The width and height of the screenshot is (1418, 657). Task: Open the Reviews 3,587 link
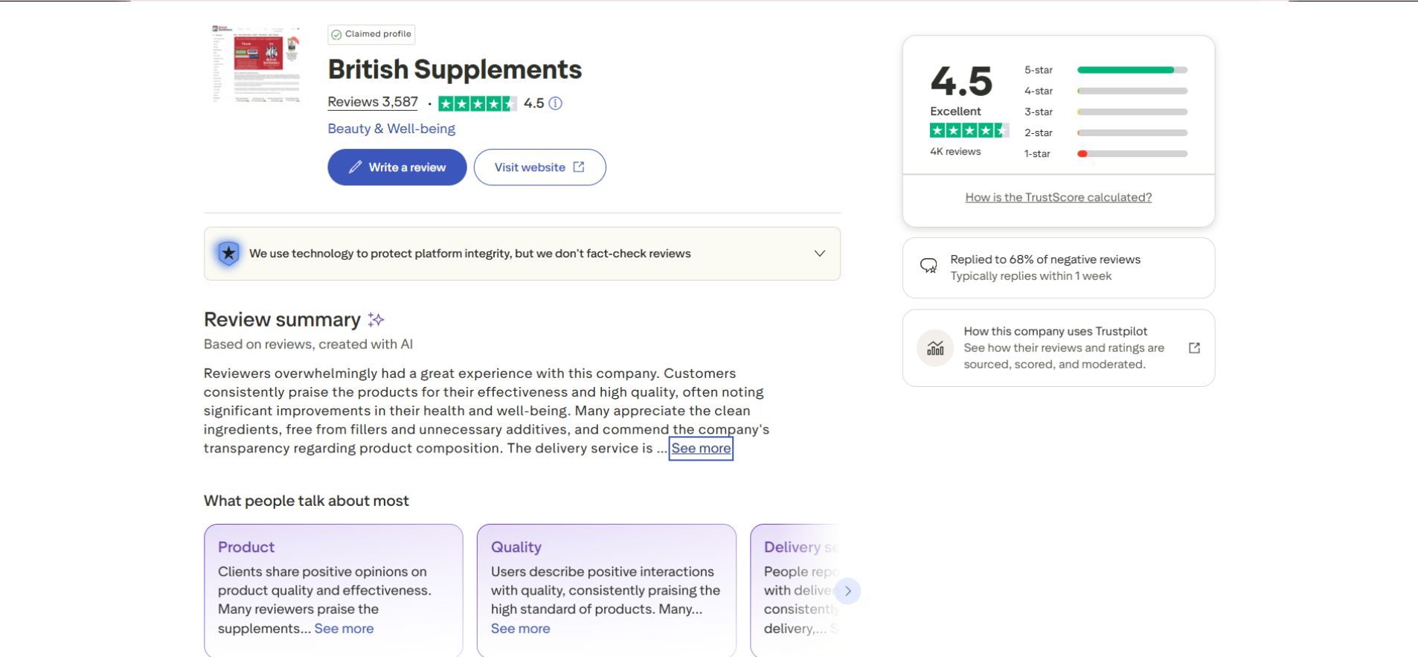372,102
